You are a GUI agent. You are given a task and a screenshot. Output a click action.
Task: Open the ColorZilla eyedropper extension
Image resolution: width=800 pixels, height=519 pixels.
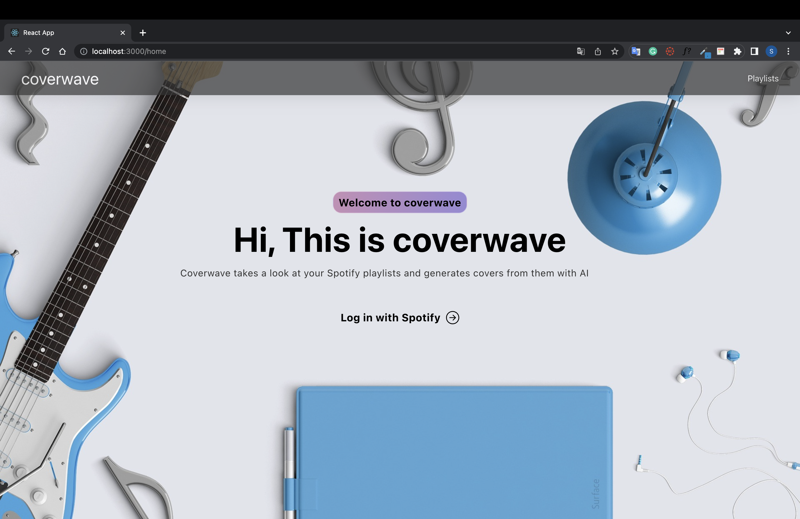pos(704,51)
